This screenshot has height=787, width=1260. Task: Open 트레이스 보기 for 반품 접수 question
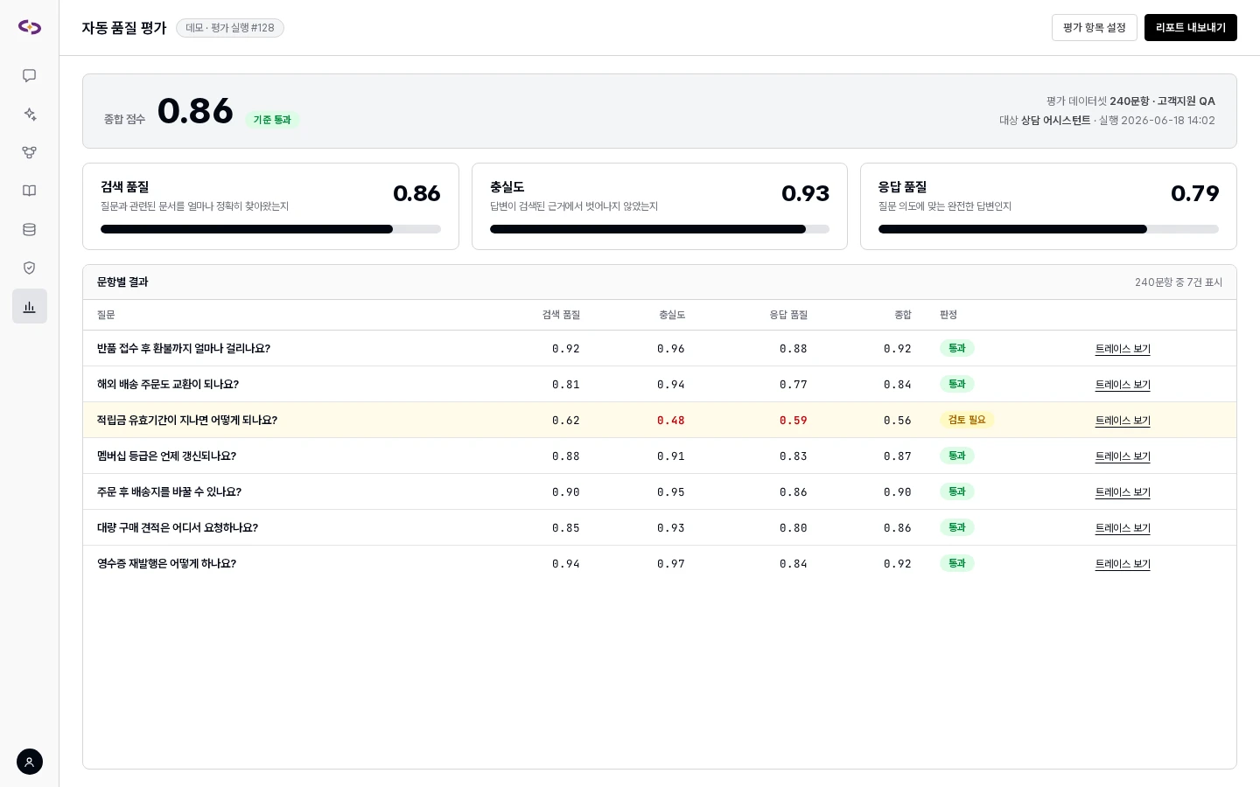[x=1123, y=349]
